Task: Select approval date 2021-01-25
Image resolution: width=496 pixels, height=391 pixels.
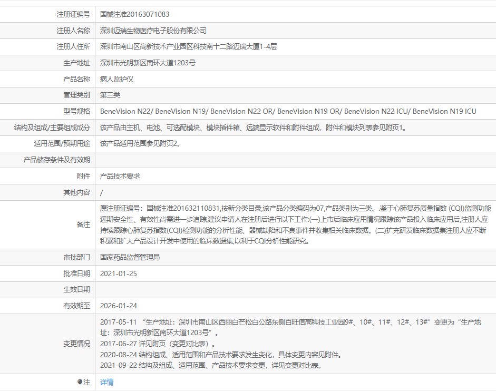Action: click(x=119, y=273)
